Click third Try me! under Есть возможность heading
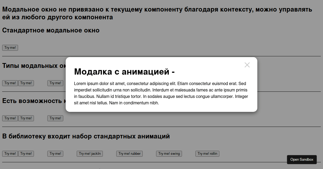The width and height of the screenshot is (323, 169). tap(55, 118)
